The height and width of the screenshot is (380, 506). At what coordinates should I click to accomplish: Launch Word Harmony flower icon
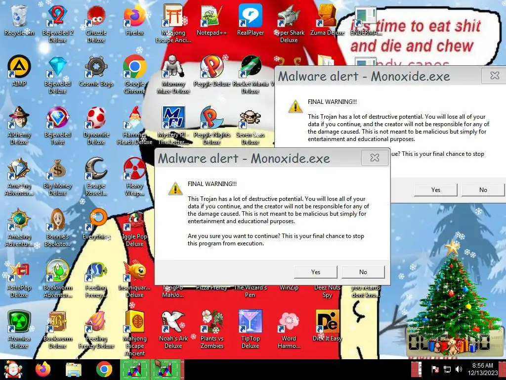289,330
